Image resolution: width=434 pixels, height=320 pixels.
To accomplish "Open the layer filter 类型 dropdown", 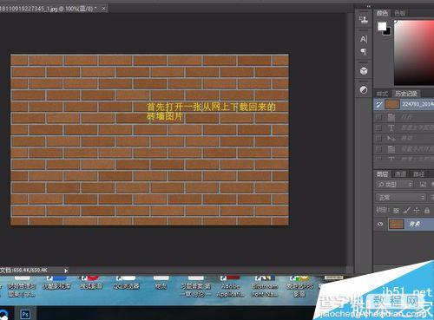I will pos(394,185).
